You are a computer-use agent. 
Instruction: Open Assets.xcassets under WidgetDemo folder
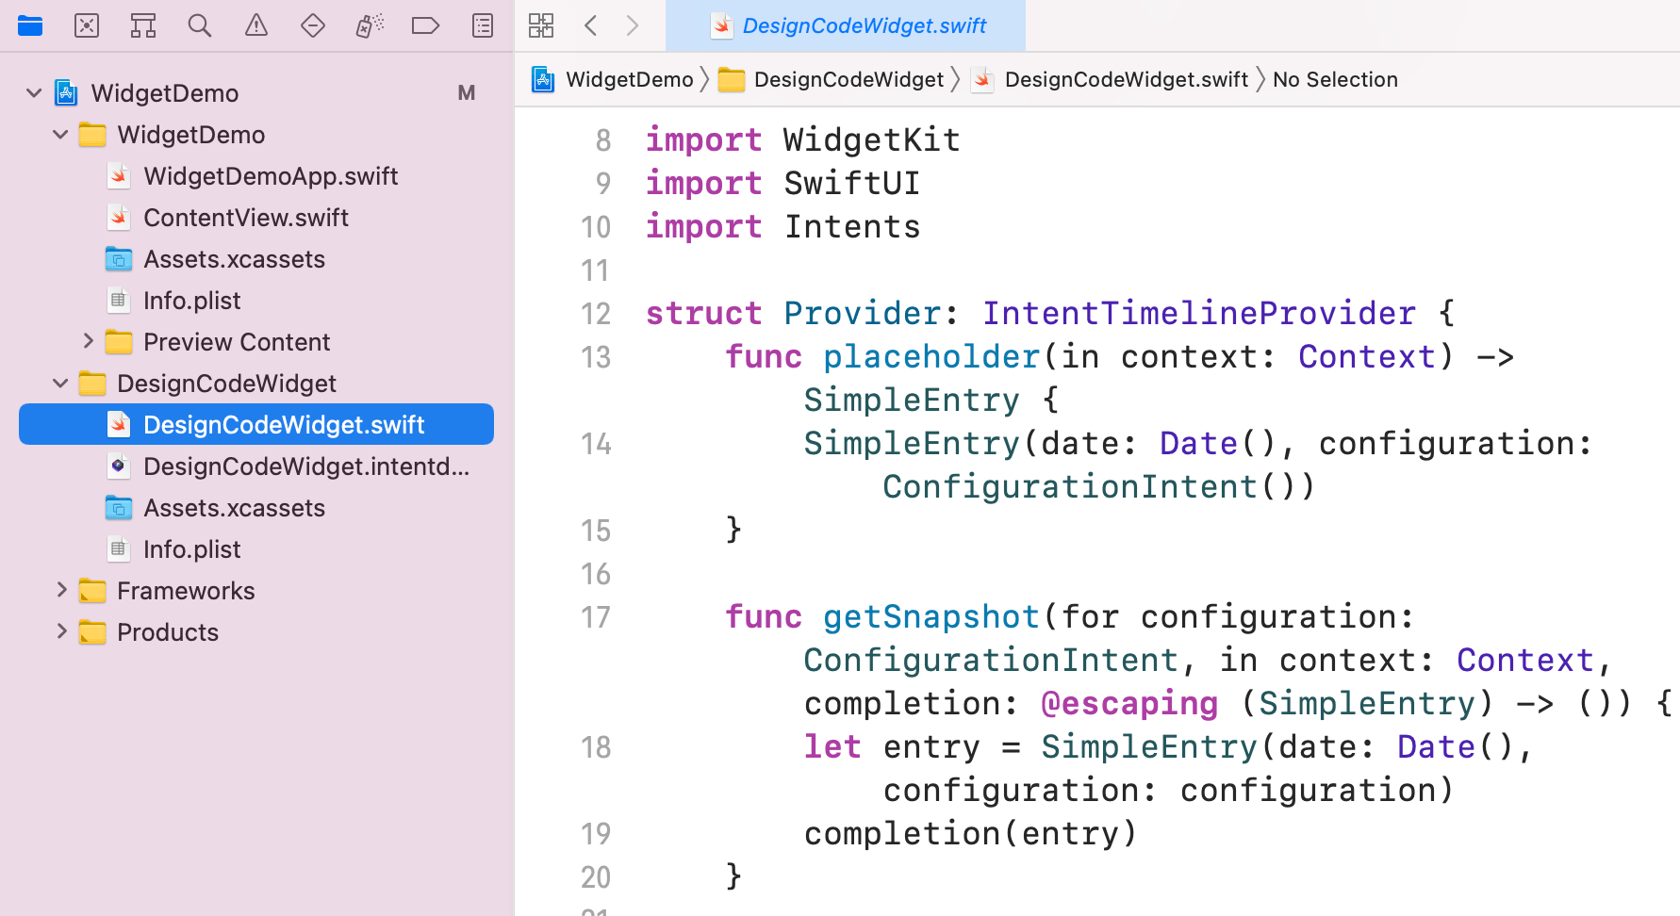coord(256,259)
